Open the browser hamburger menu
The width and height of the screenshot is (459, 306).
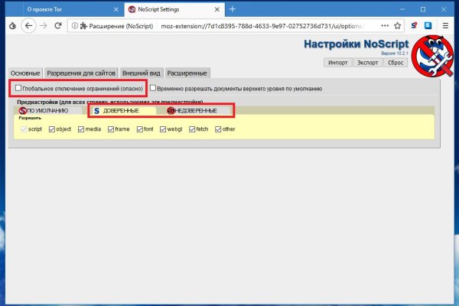tap(445, 25)
